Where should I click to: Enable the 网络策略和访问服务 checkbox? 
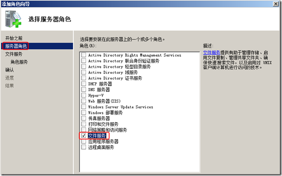tap(84, 130)
